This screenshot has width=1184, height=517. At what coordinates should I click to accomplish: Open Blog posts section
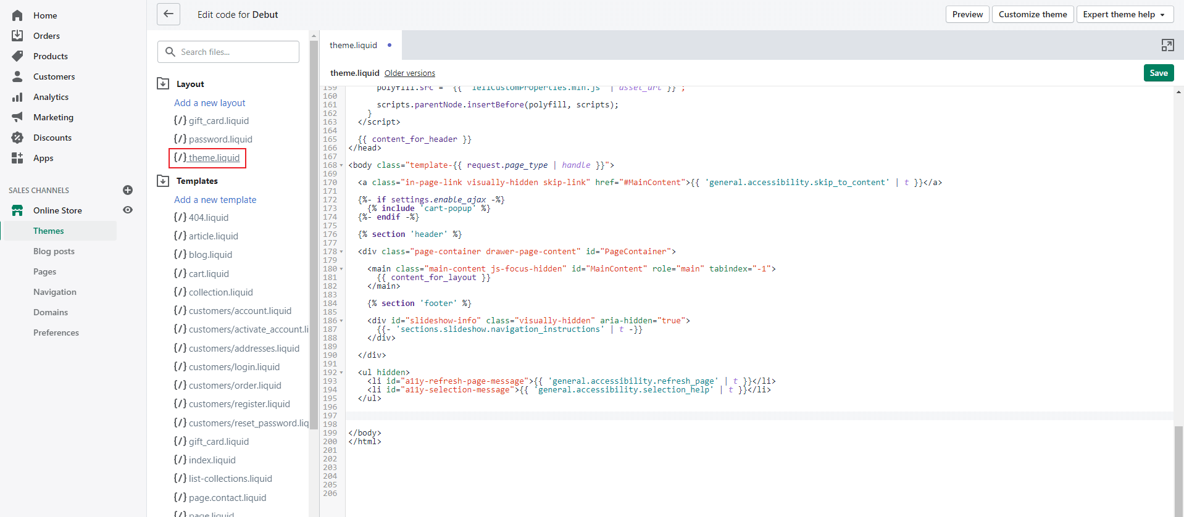pos(54,251)
